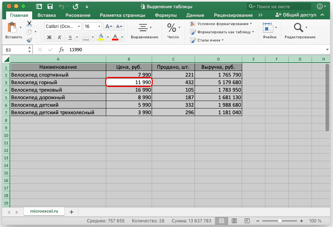Switch to Page Layout view
Viewport: 333px width, 227px height.
[x=234, y=221]
